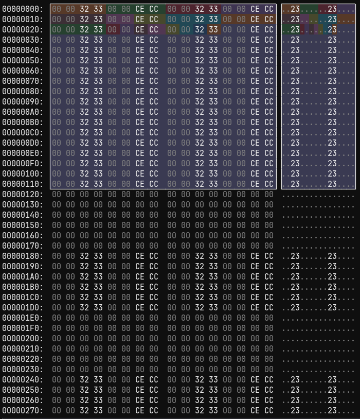The width and height of the screenshot is (360, 419).
Task: Click the offset label 00000270
Action: tap(23, 410)
